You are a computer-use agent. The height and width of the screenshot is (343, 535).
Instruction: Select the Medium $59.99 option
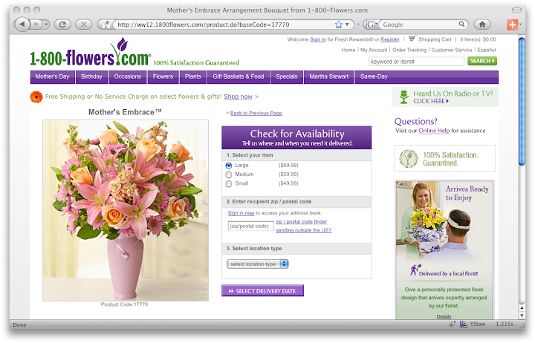tap(229, 175)
